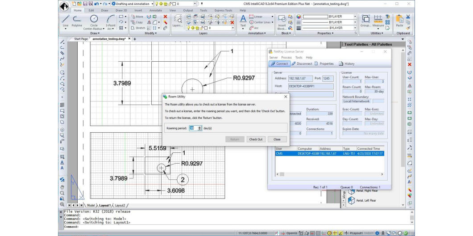The width and height of the screenshot is (473, 236).
Task: Click the Stretch tool in Modify panel
Action: pyautogui.click(x=138, y=28)
